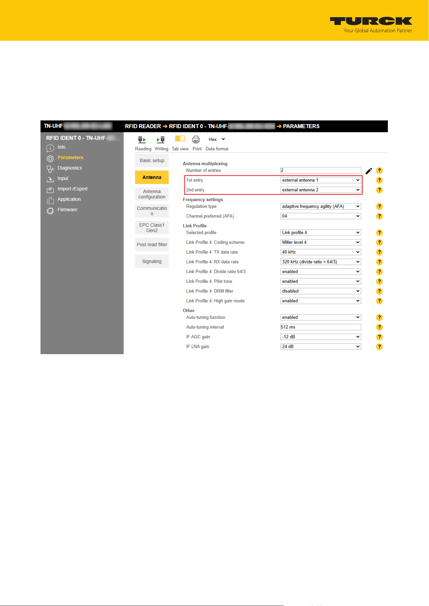Open help for Auto-tuning function

pos(379,318)
